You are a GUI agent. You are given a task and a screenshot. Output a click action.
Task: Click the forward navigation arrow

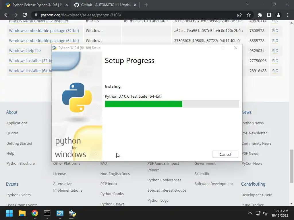coord(16,15)
